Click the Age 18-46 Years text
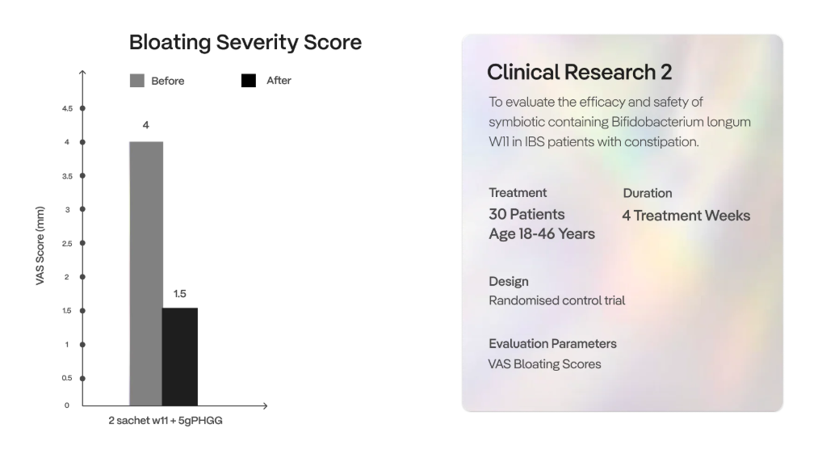Viewport: 822px width, 449px height. tap(542, 234)
